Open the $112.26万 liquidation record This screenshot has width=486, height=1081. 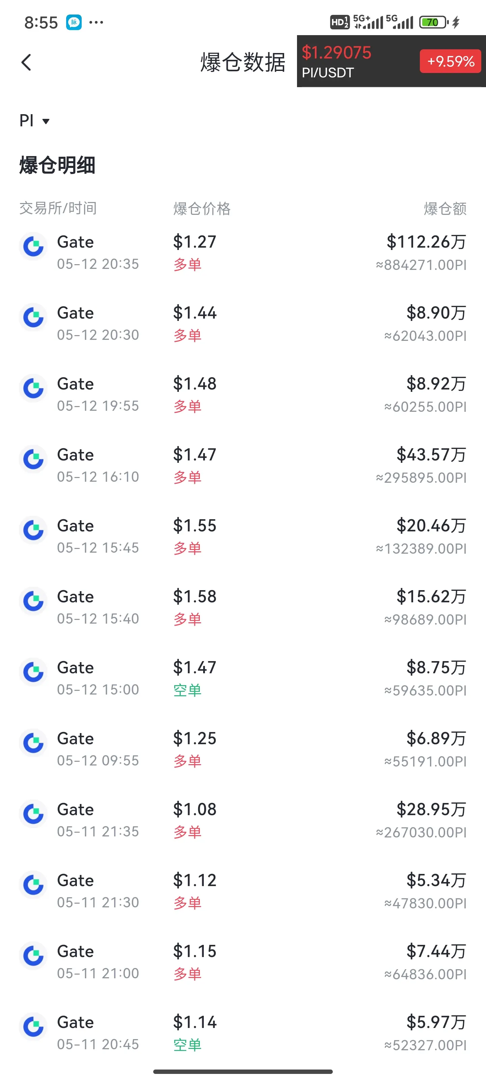[243, 253]
